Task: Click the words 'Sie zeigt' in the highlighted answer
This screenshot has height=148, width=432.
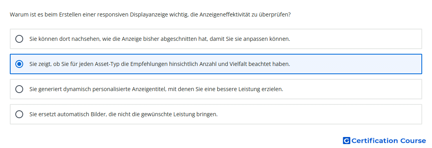Action: [40, 64]
